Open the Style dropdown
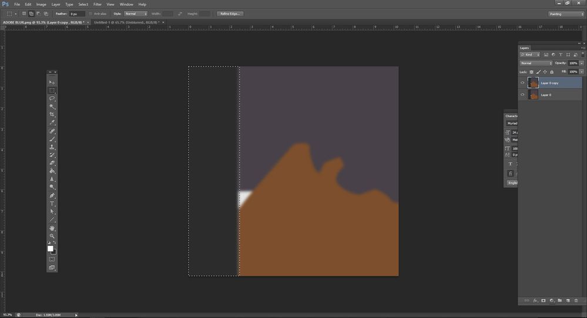The image size is (587, 318). (136, 14)
